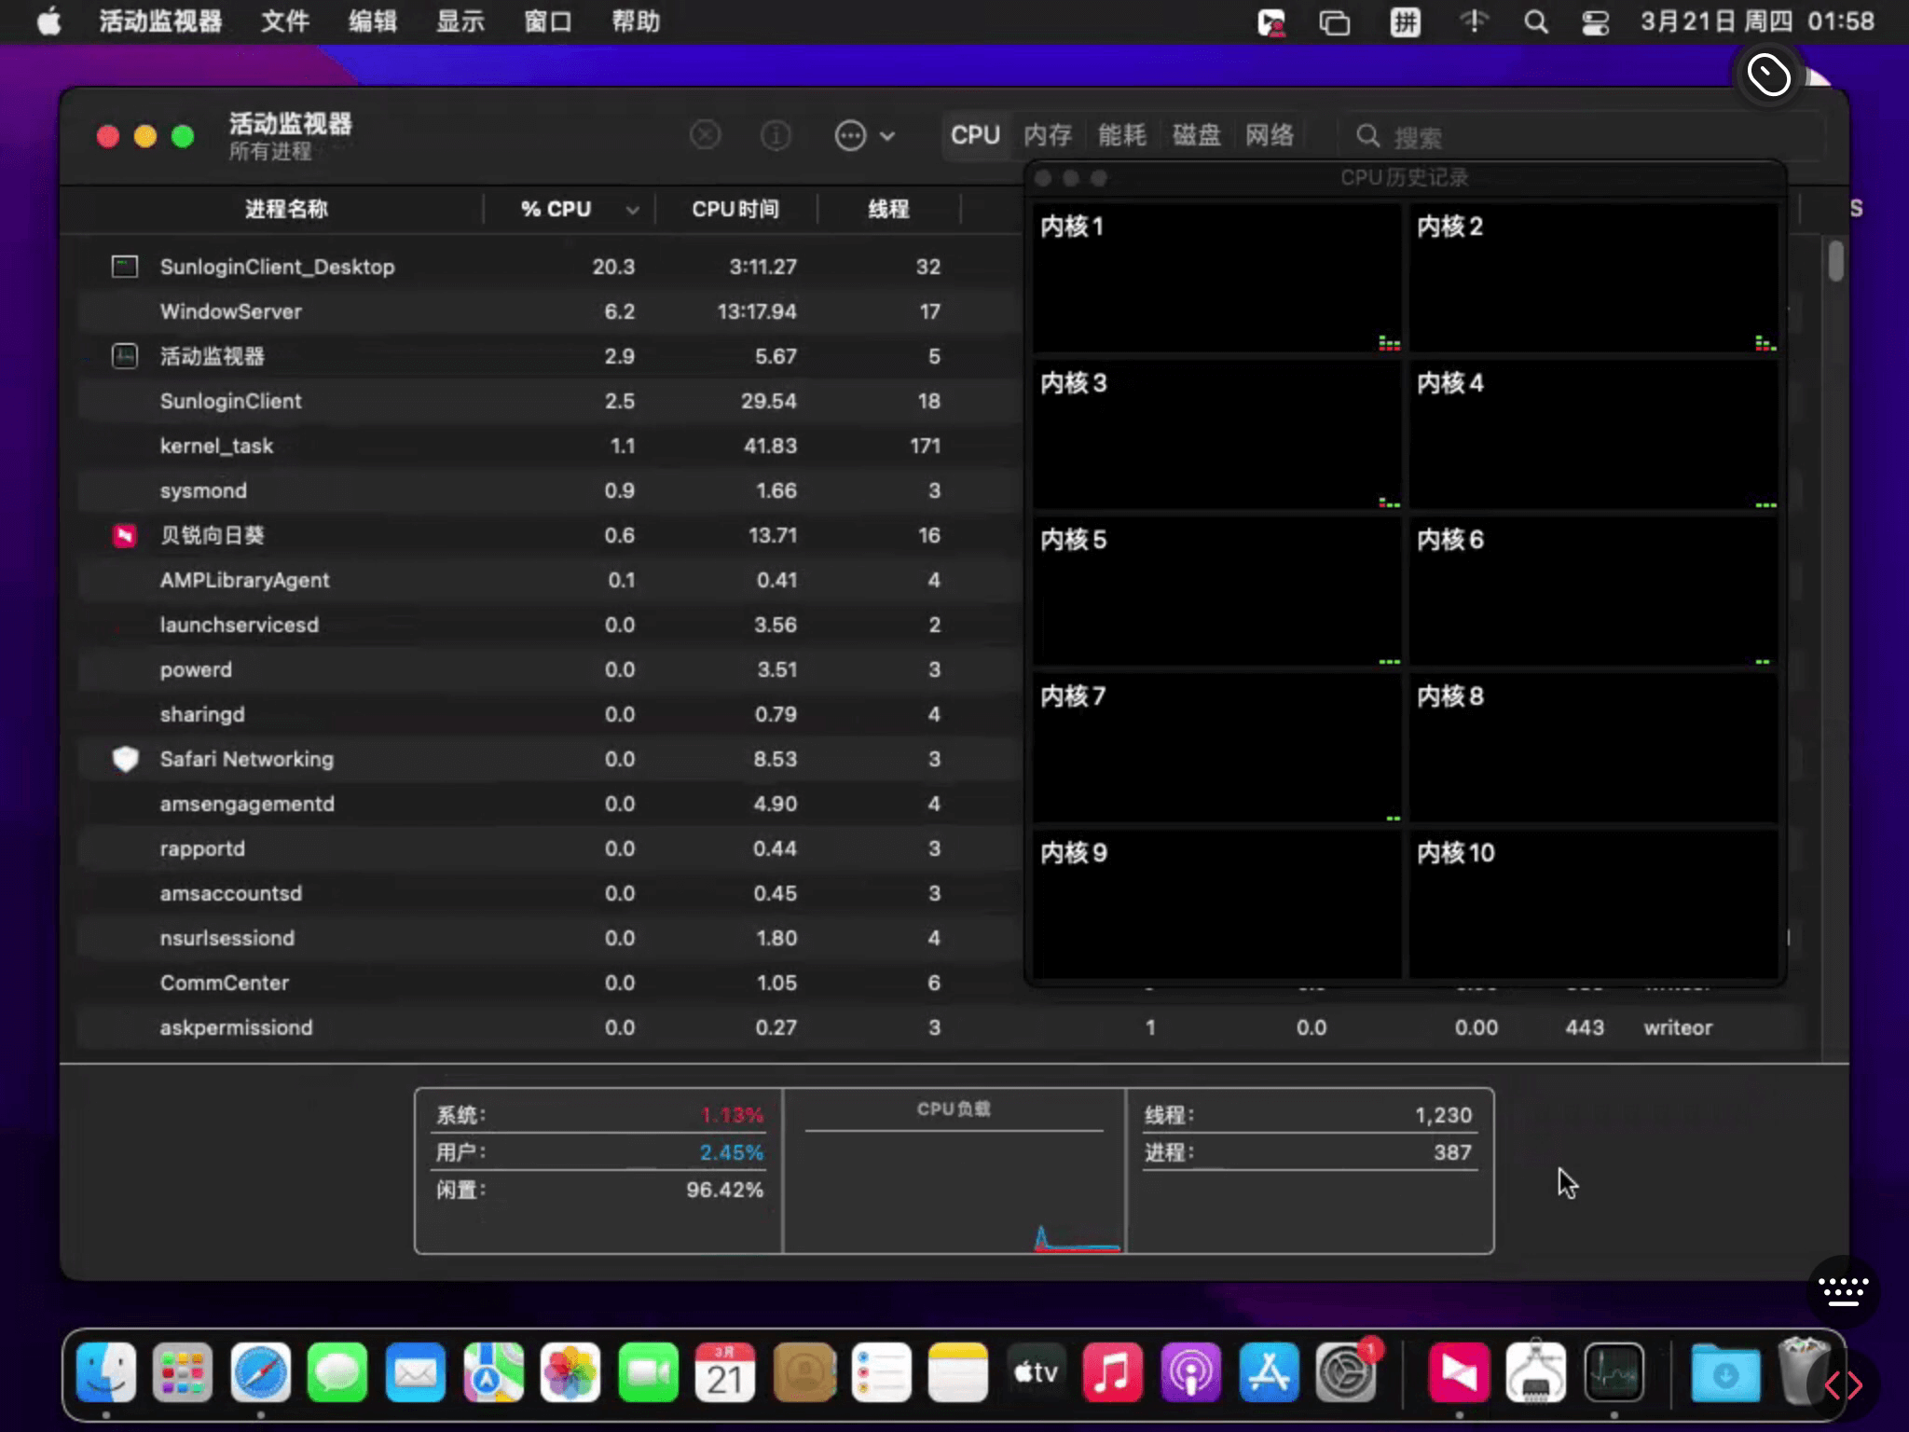Select the WindowServer process row
1909x1432 pixels.
click(550, 311)
